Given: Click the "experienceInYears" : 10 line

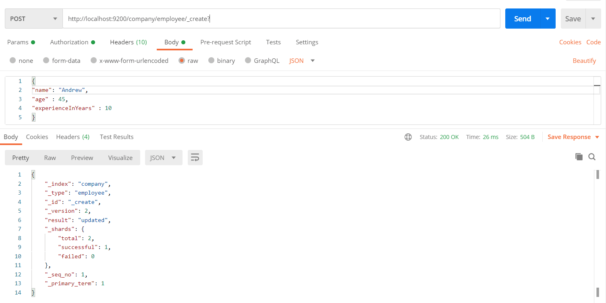Looking at the screenshot, I should (x=72, y=108).
